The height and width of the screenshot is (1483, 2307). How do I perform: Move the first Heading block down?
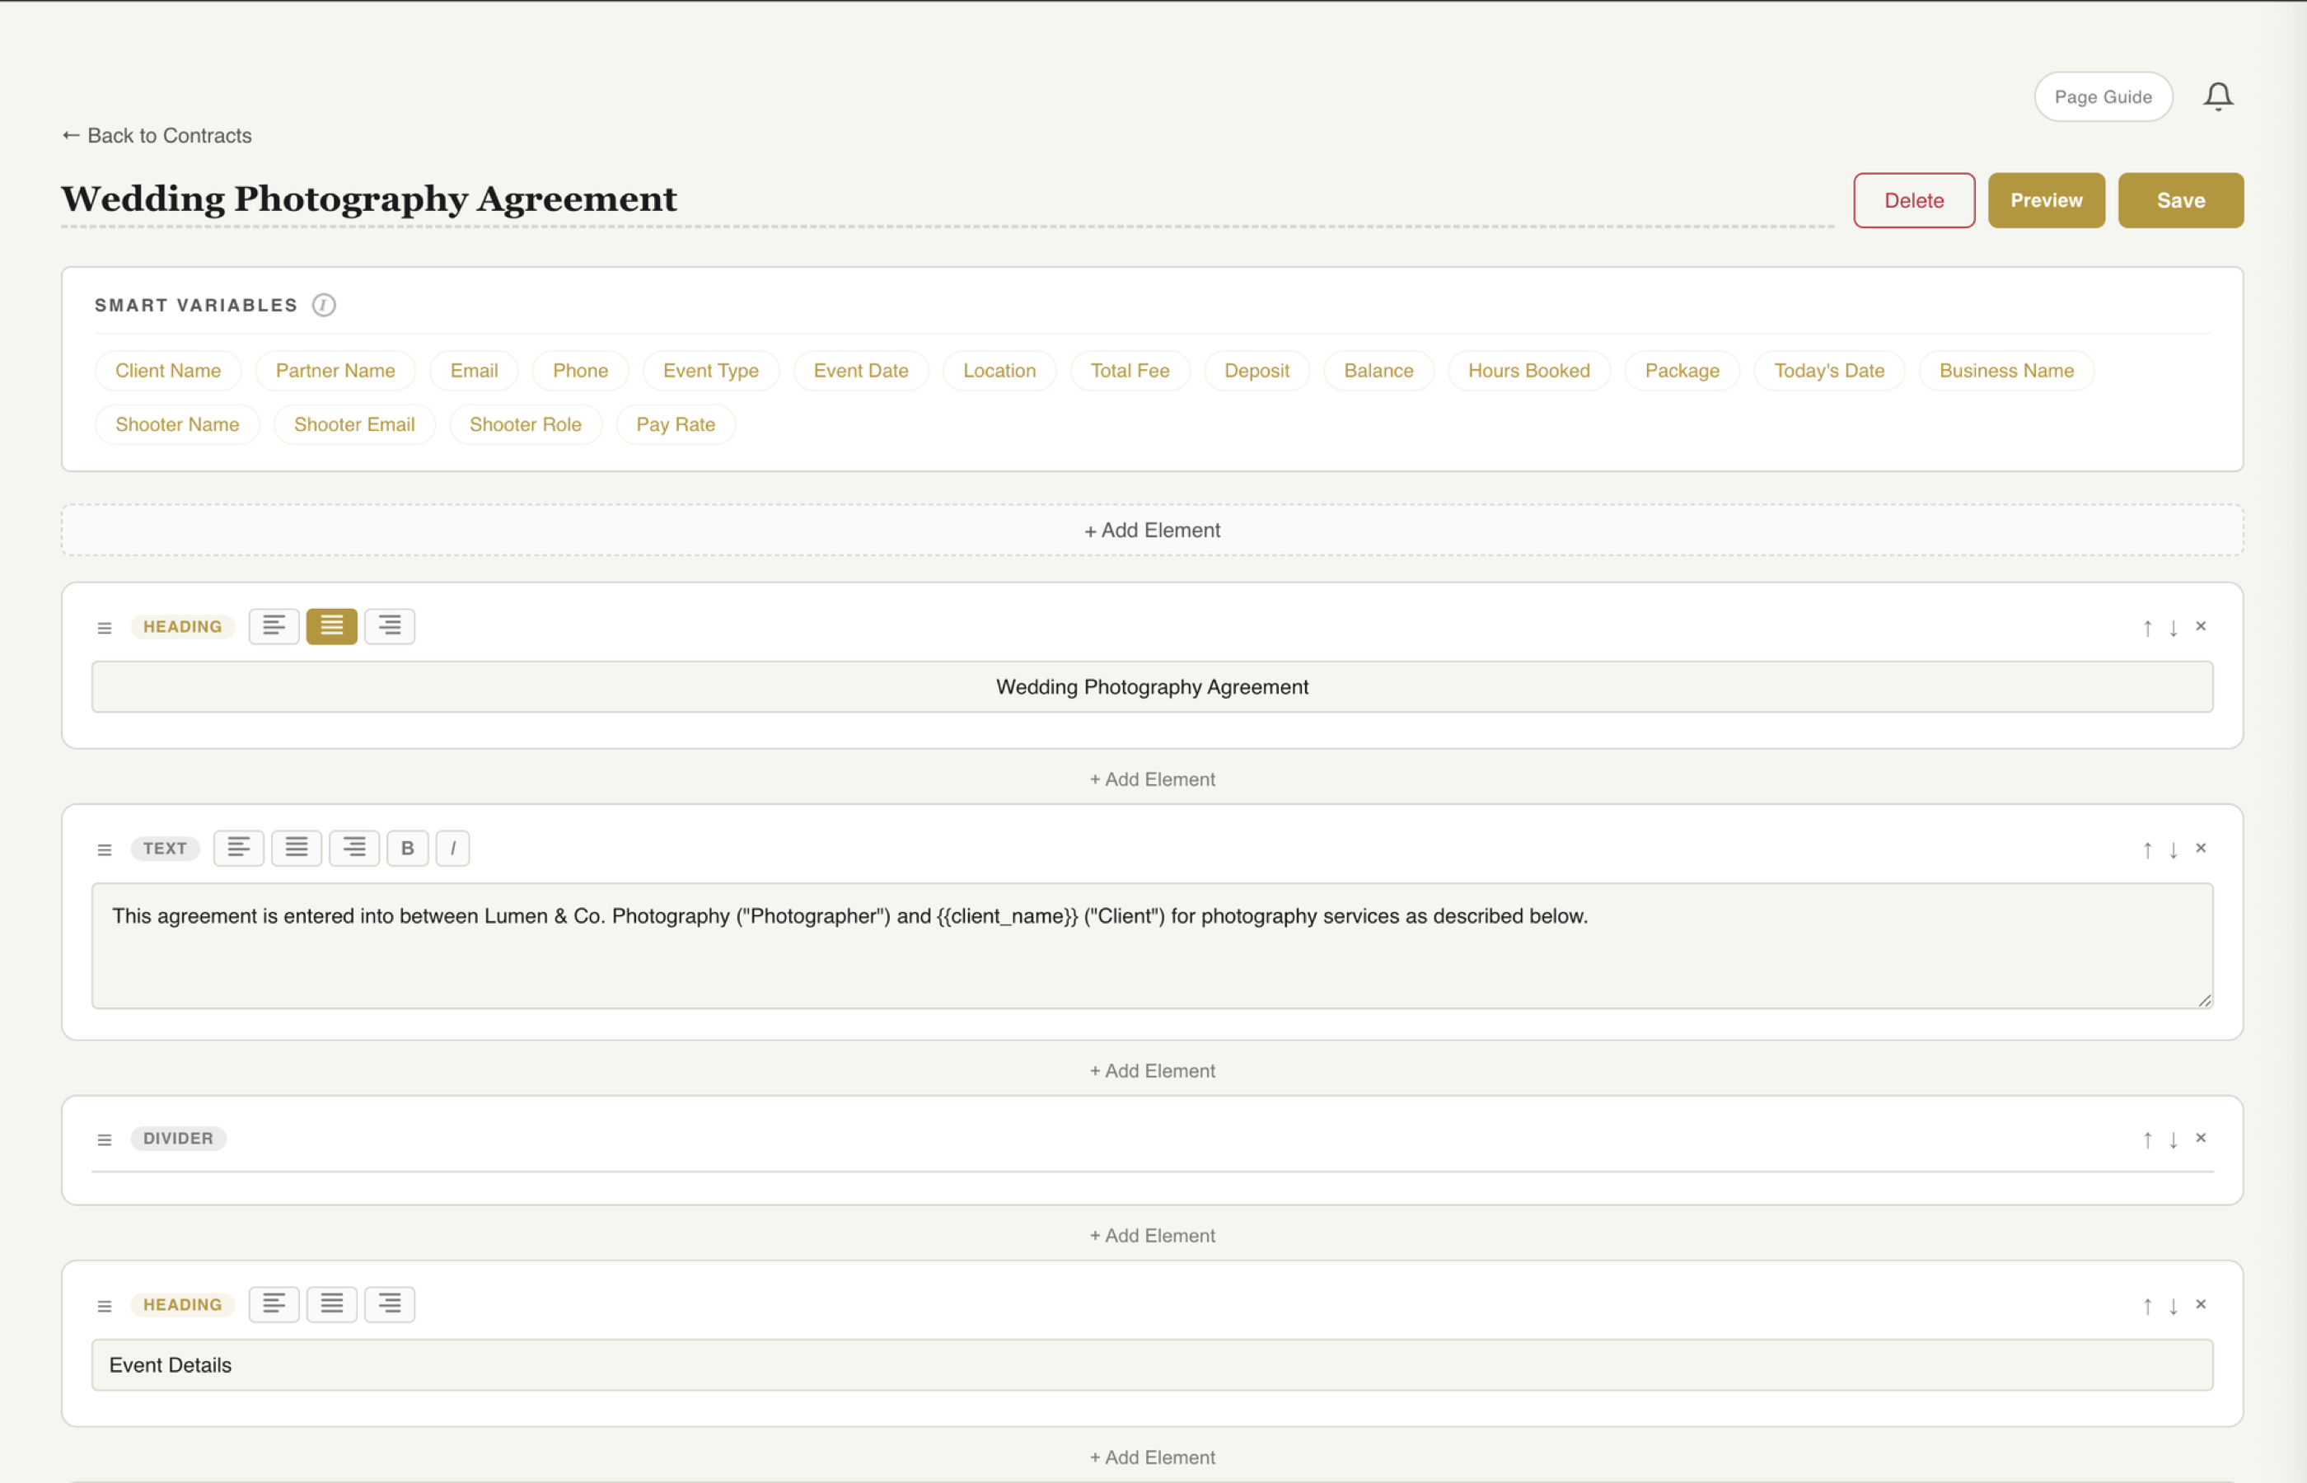coord(2174,627)
